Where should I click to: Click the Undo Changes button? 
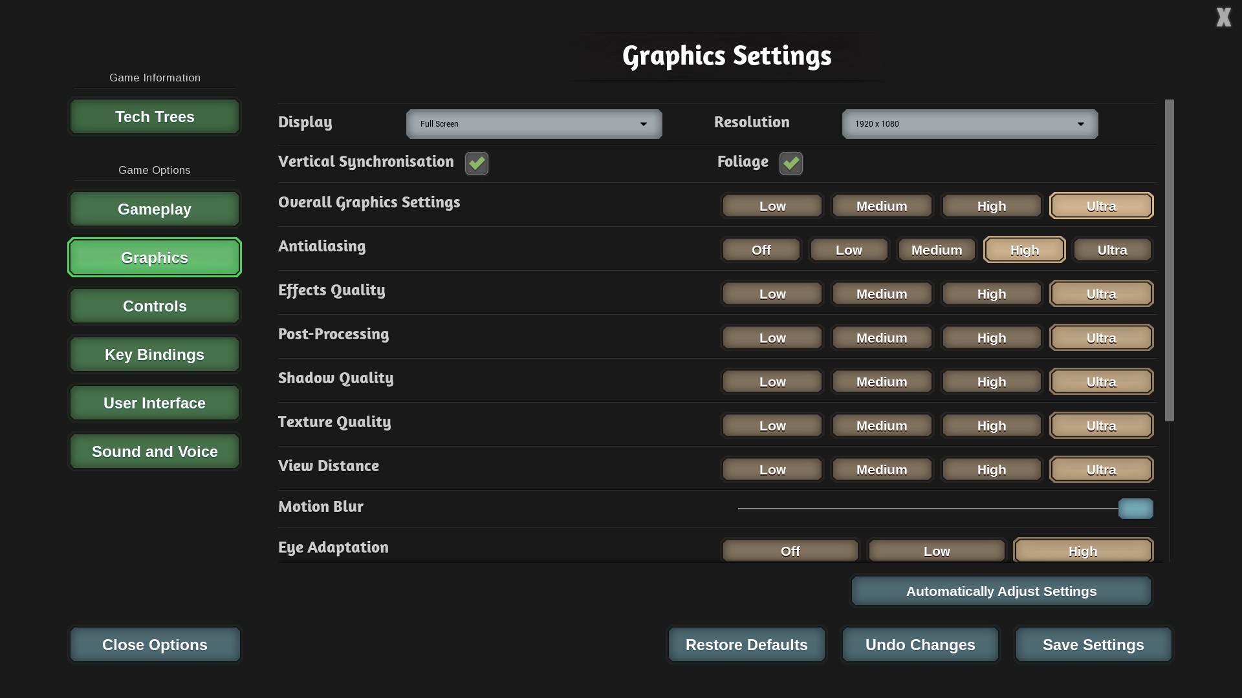(920, 645)
